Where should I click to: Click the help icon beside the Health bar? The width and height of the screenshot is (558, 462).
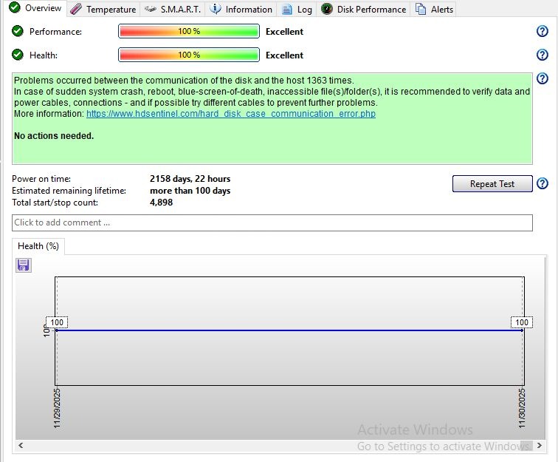(542, 55)
